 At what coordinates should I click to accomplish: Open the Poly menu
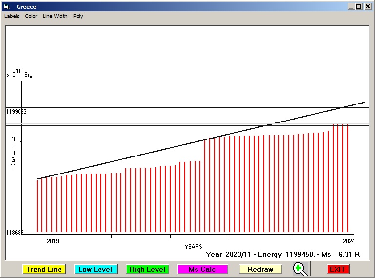pyautogui.click(x=78, y=16)
